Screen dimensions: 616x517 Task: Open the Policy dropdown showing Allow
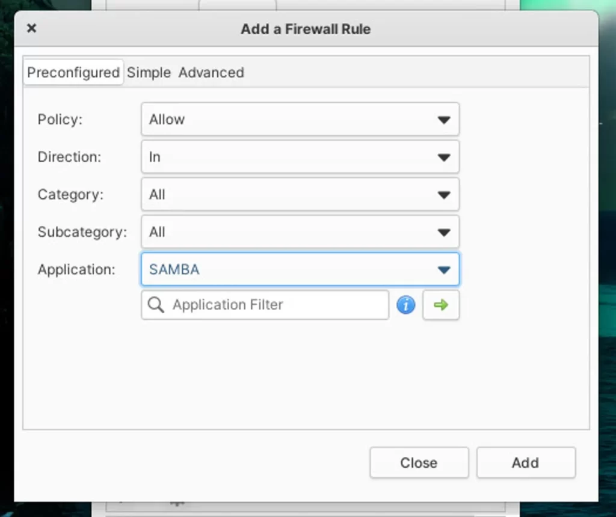click(x=300, y=120)
